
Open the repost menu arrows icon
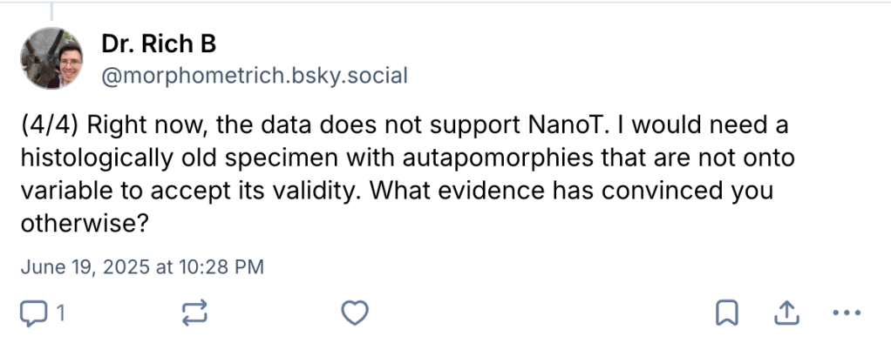coord(194,313)
